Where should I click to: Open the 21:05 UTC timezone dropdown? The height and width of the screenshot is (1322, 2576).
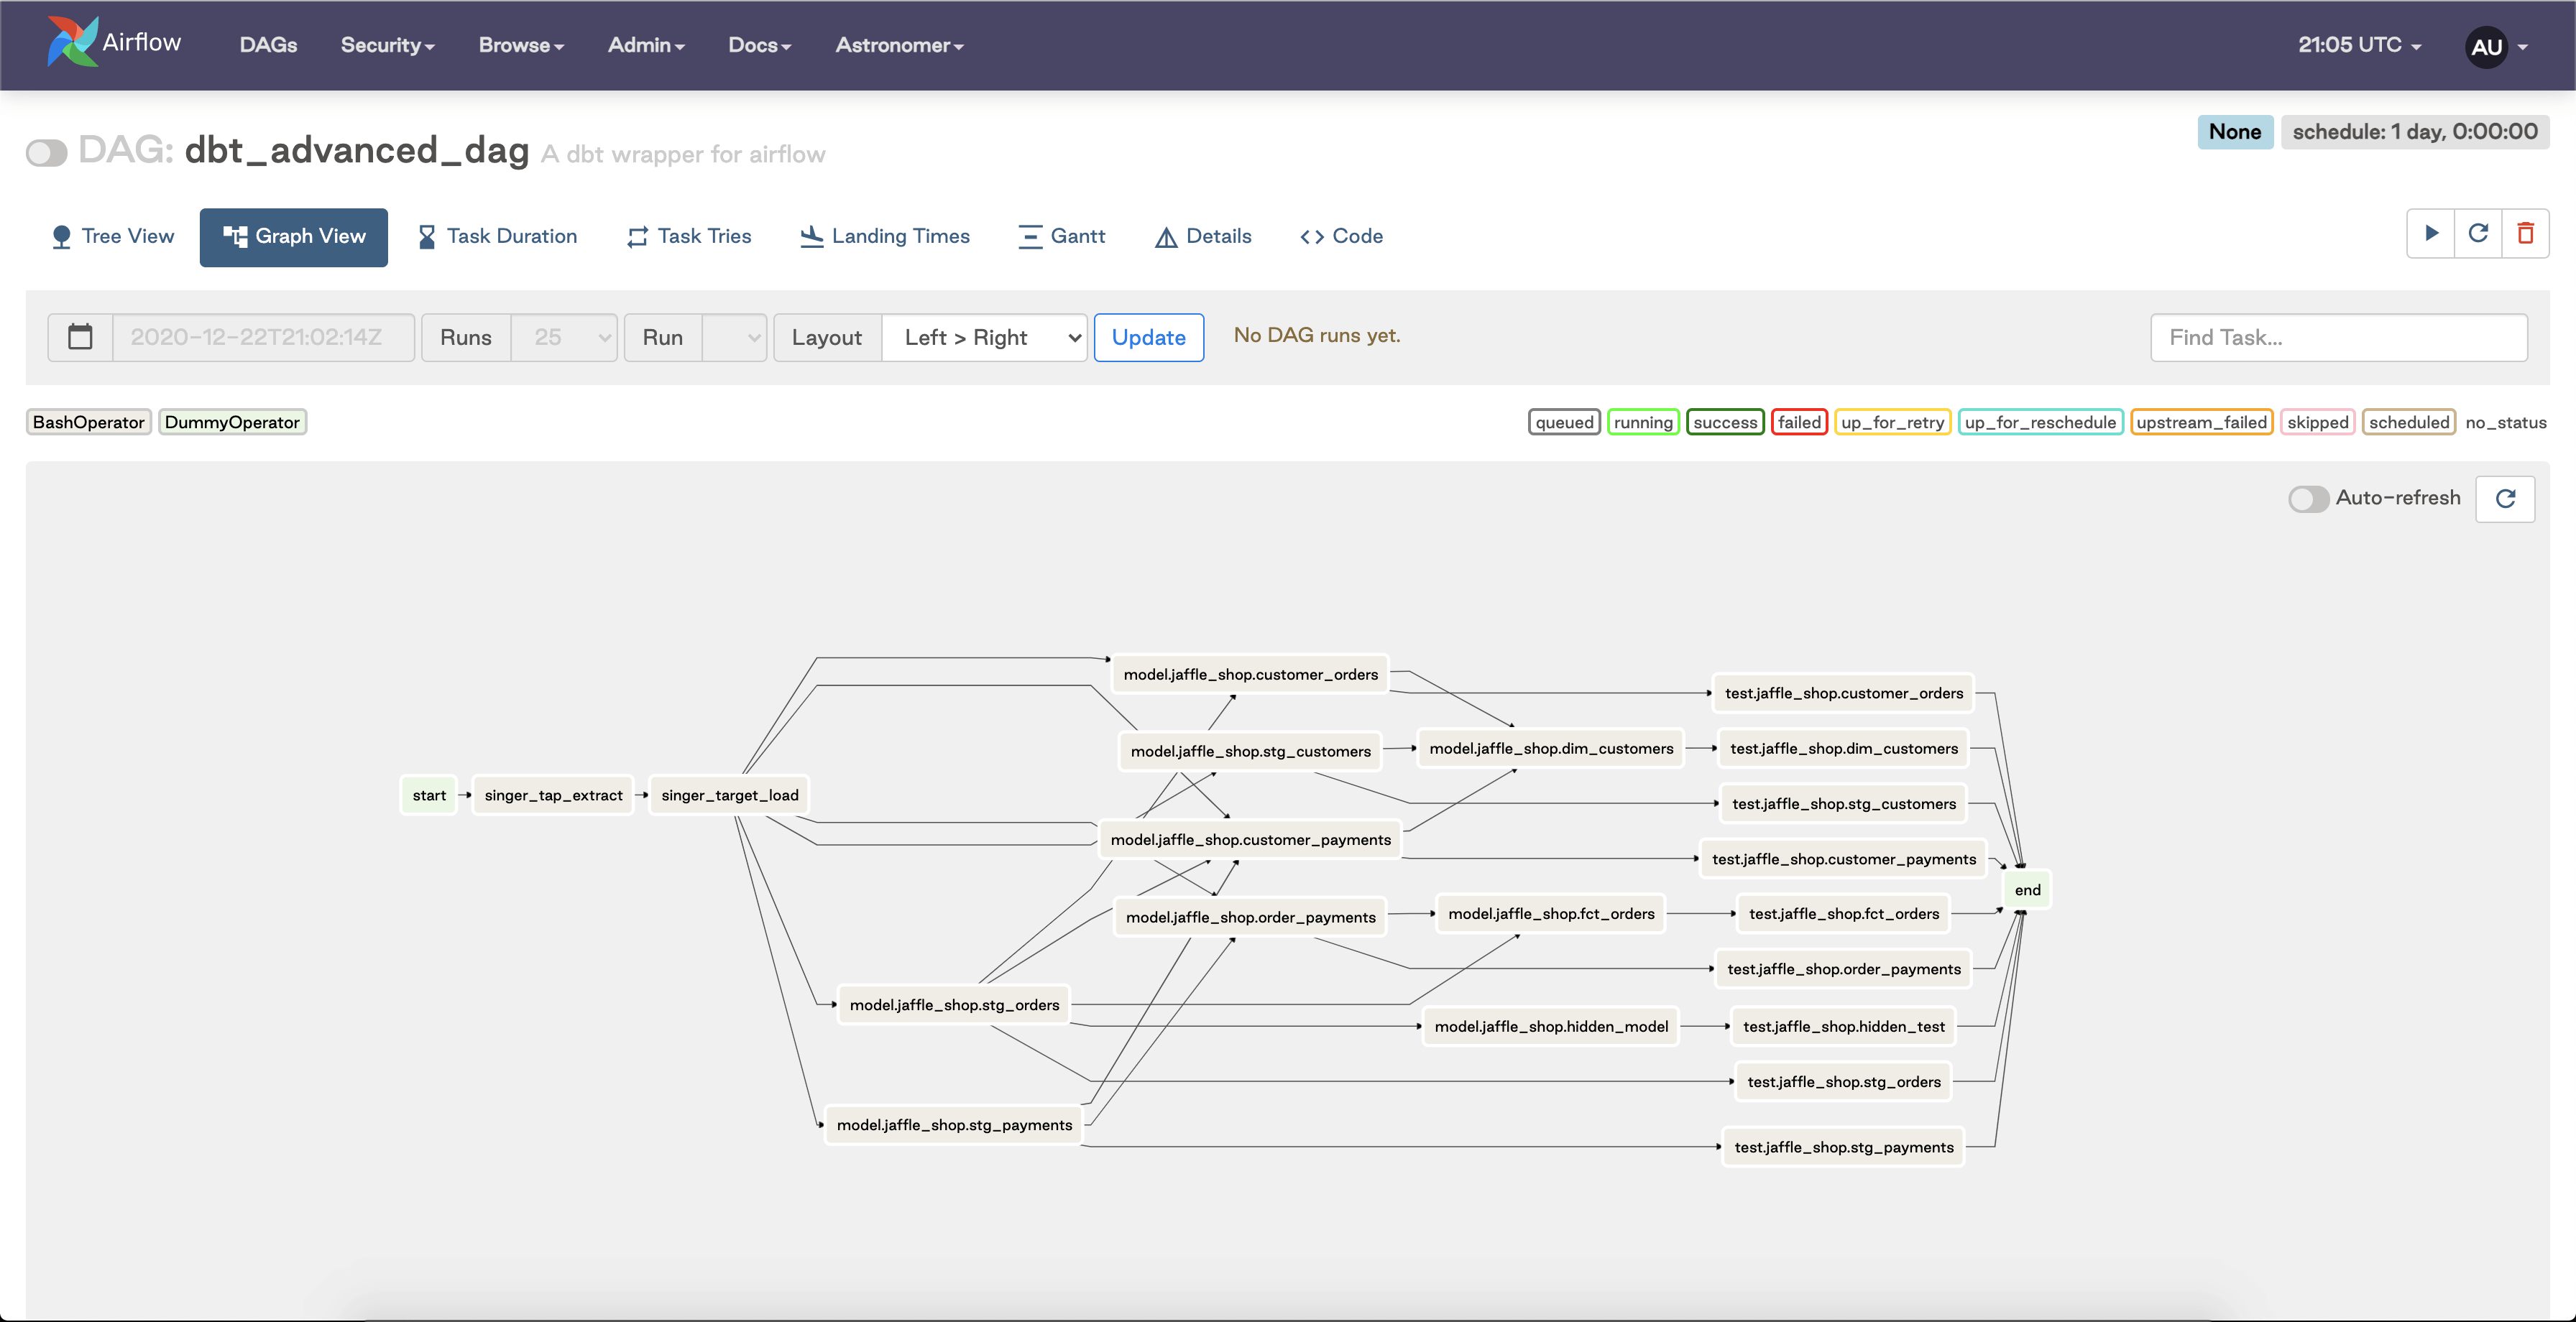(2358, 45)
